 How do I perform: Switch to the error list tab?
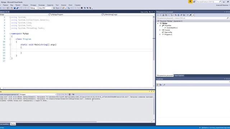pyautogui.click(x=5, y=124)
